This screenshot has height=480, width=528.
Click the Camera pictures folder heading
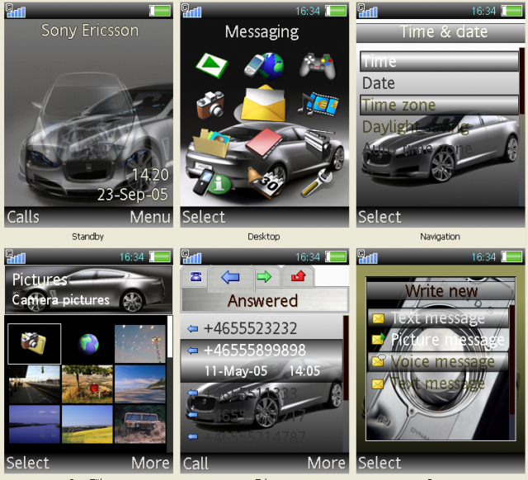click(60, 299)
